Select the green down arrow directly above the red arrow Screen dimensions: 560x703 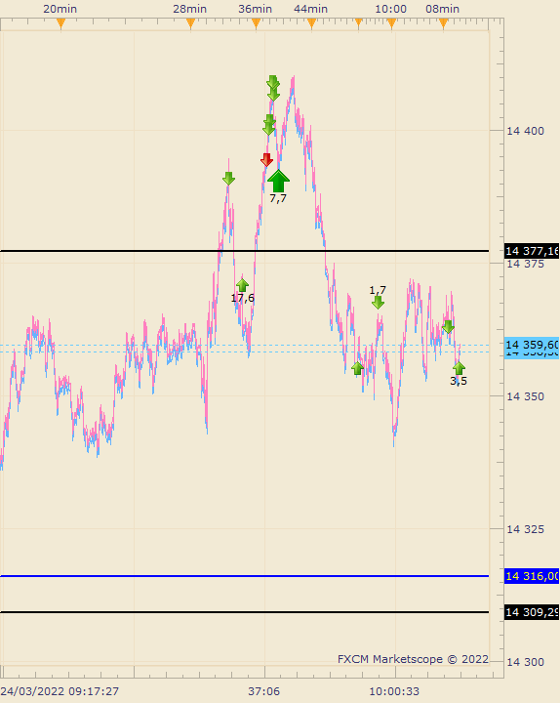[x=268, y=129]
